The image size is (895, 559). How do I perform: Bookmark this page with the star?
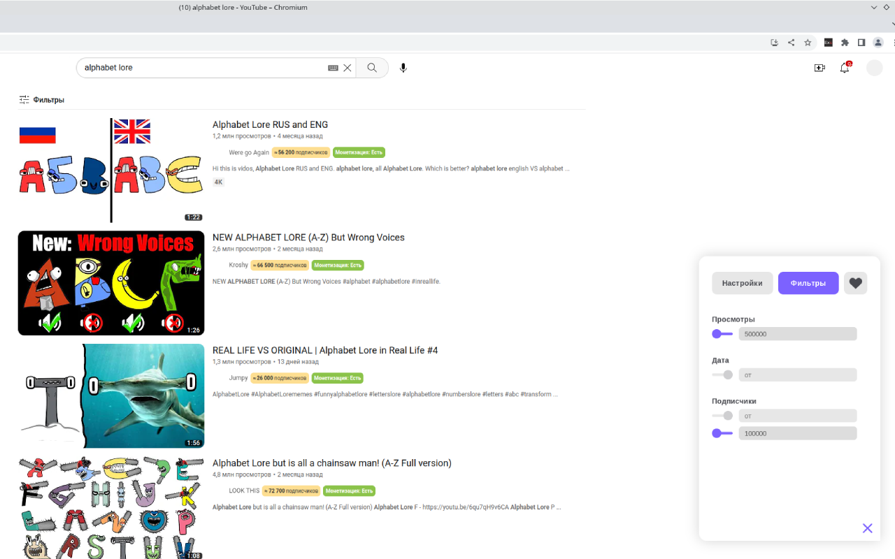808,43
